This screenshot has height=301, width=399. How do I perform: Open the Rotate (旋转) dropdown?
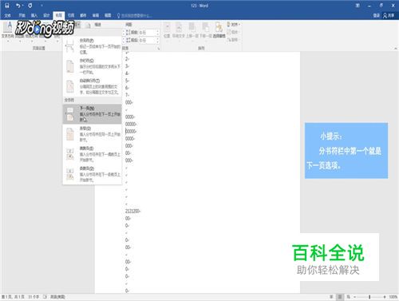(x=233, y=40)
